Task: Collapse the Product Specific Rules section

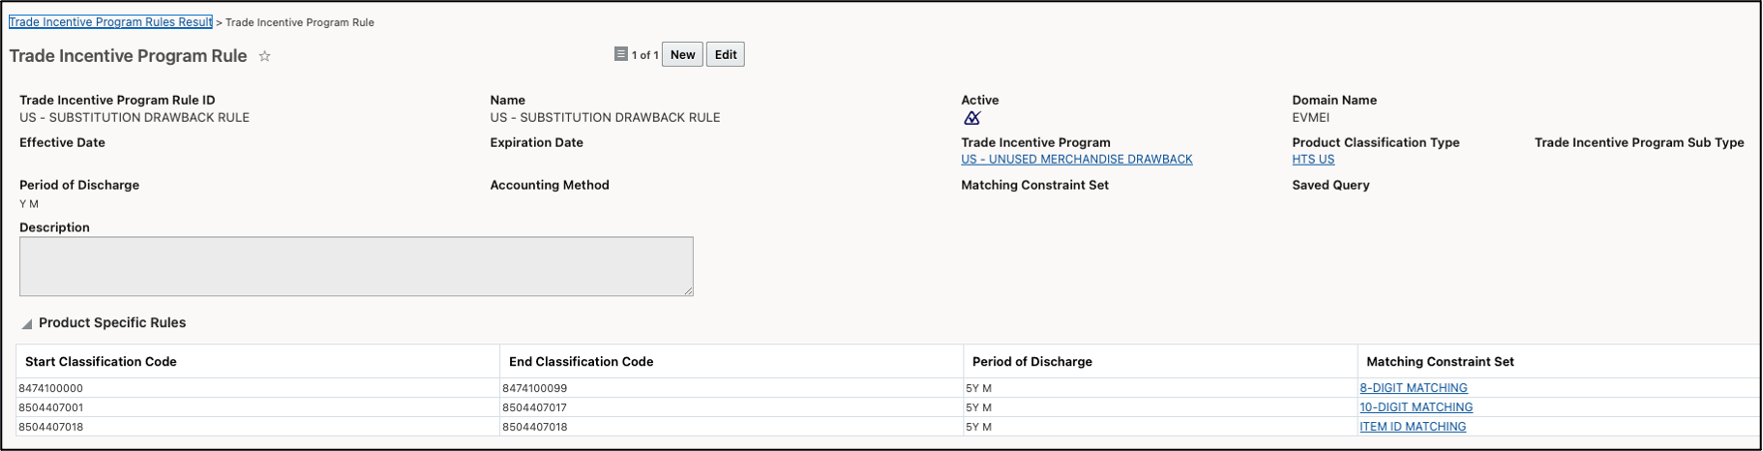Action: tap(27, 323)
